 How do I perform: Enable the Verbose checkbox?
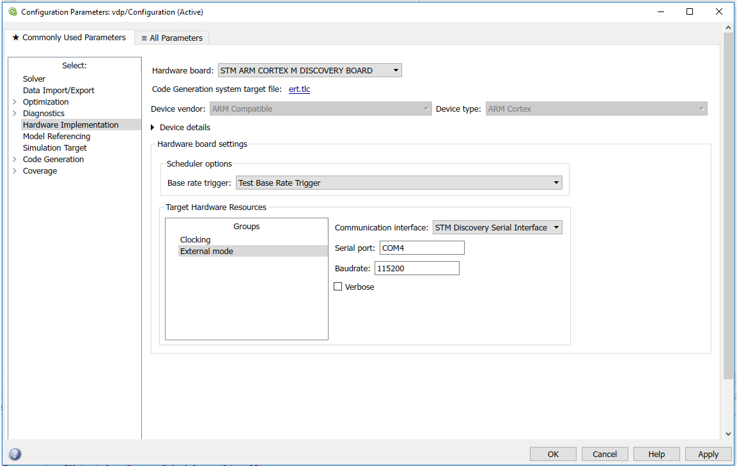pyautogui.click(x=338, y=287)
